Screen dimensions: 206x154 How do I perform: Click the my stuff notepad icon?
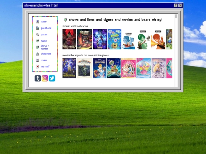pos(37,67)
